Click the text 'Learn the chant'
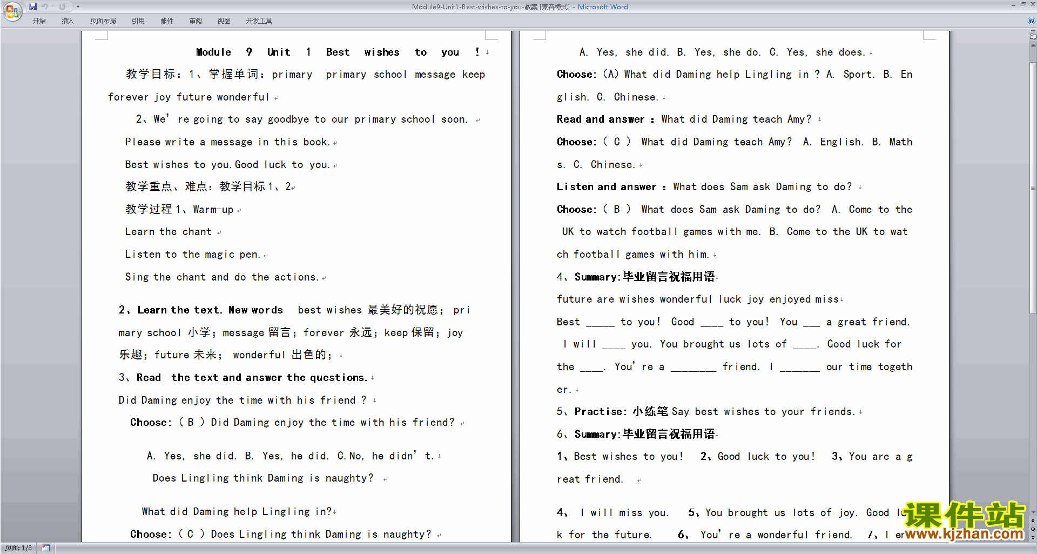 [168, 232]
